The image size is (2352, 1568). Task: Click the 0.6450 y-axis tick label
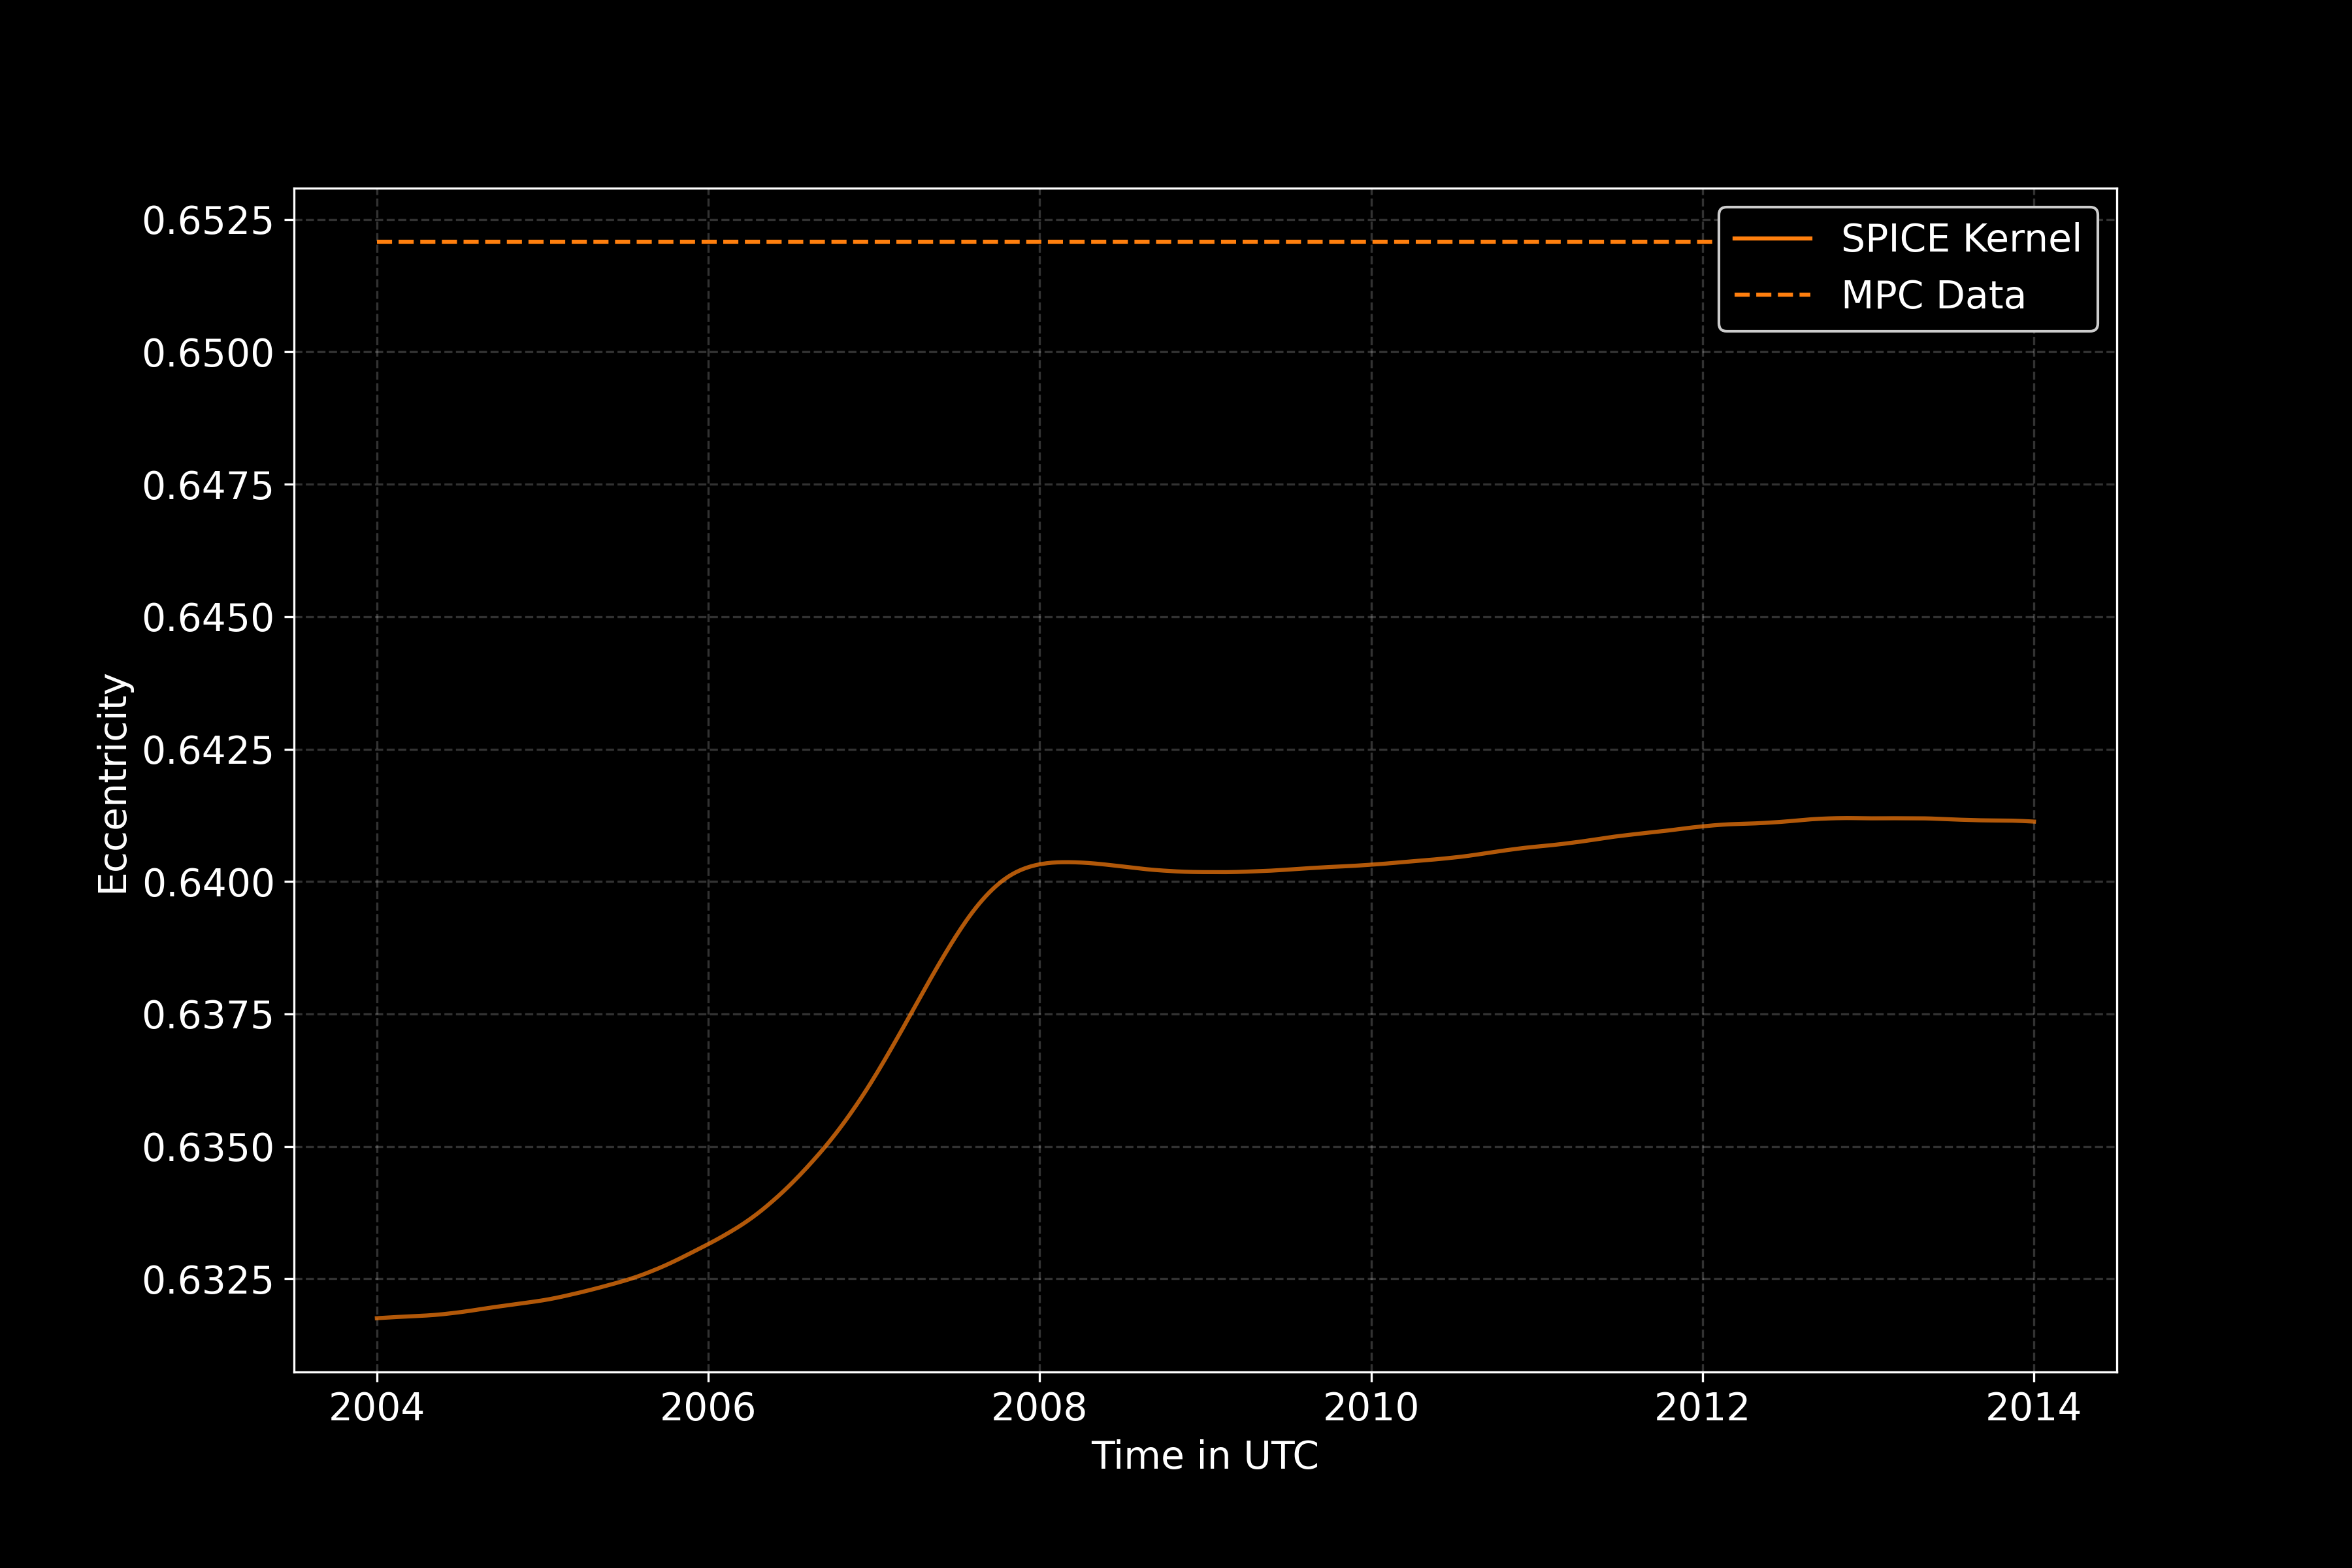[208, 618]
